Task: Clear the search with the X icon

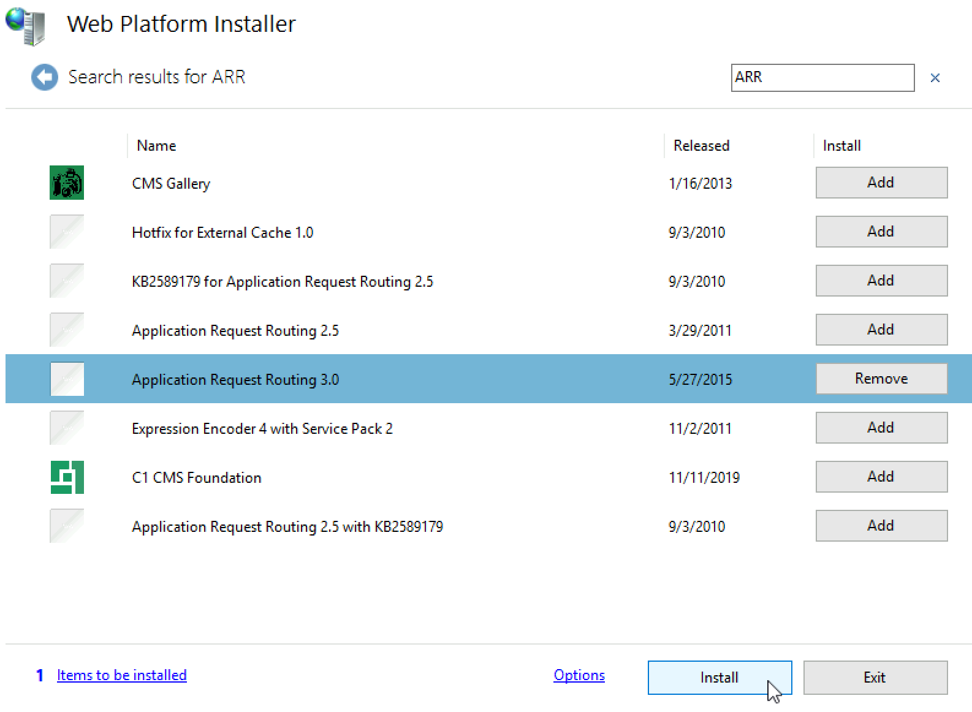Action: point(935,78)
